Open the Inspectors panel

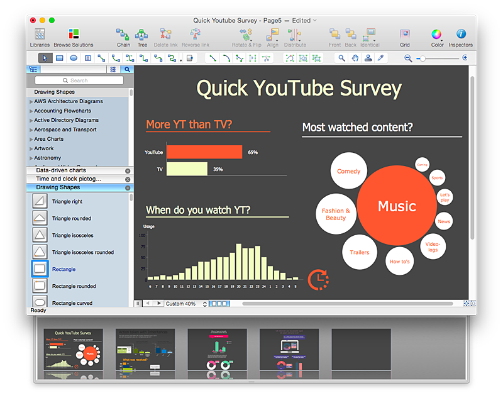click(461, 38)
